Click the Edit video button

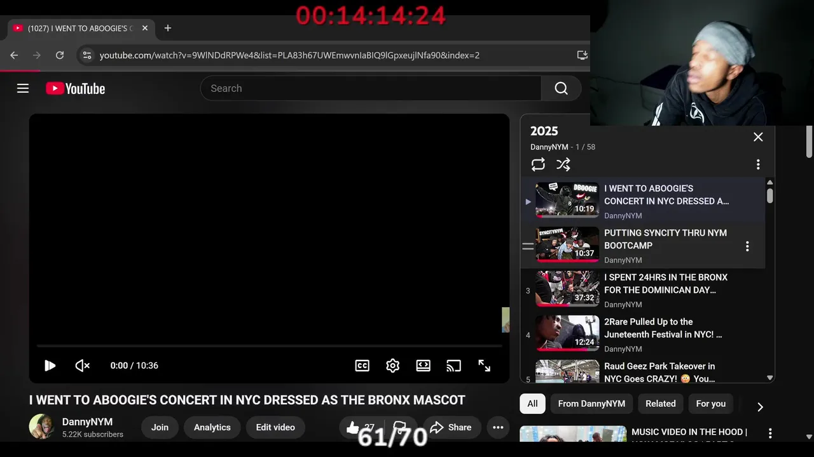point(275,427)
